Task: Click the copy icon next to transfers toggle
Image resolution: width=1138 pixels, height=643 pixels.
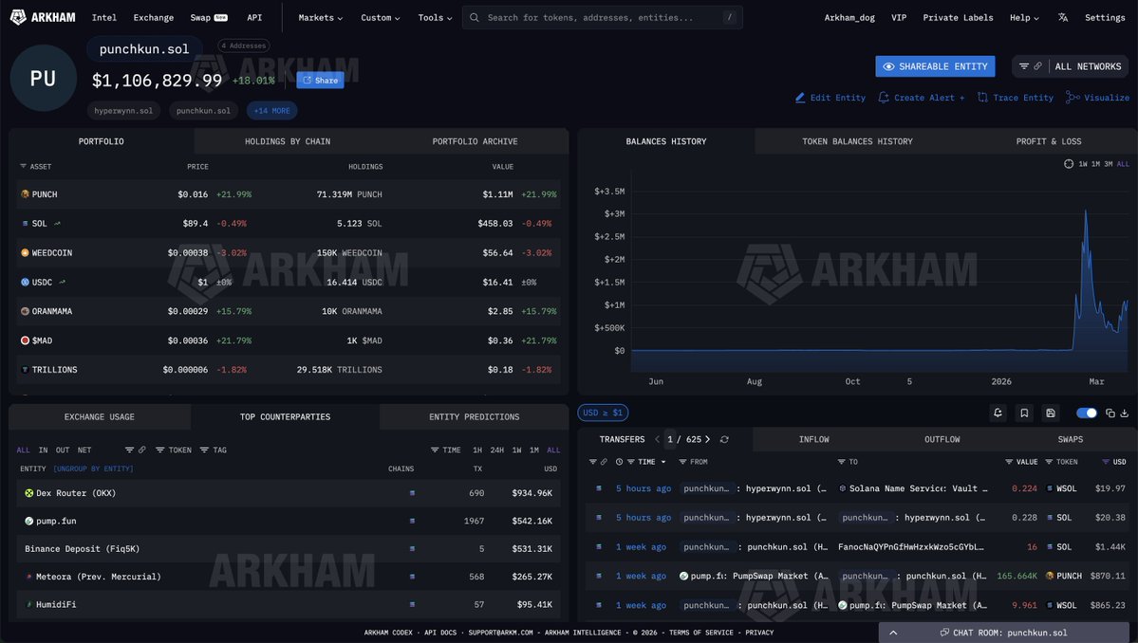Action: [x=1110, y=413]
